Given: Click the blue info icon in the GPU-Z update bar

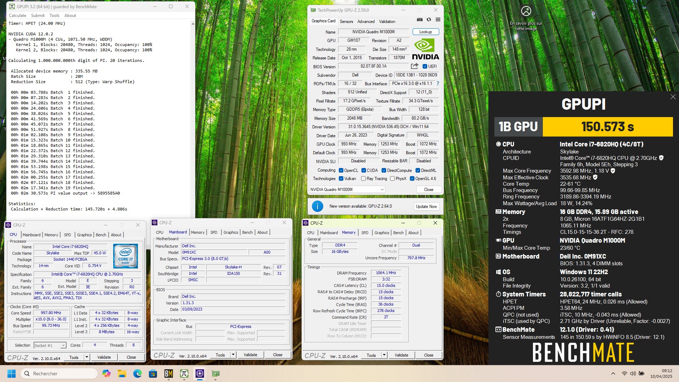Looking at the screenshot, I should 317,206.
